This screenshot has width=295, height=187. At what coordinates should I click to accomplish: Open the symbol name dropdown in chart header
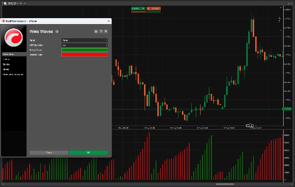13,3
